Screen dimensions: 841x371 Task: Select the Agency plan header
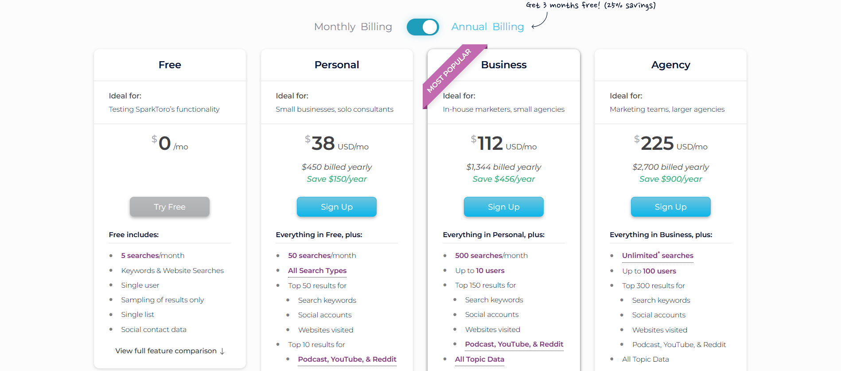670,65
